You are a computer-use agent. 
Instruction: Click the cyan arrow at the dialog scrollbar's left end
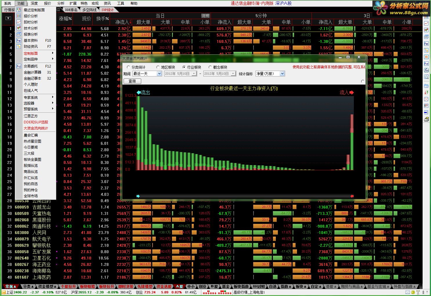pyautogui.click(x=138, y=196)
